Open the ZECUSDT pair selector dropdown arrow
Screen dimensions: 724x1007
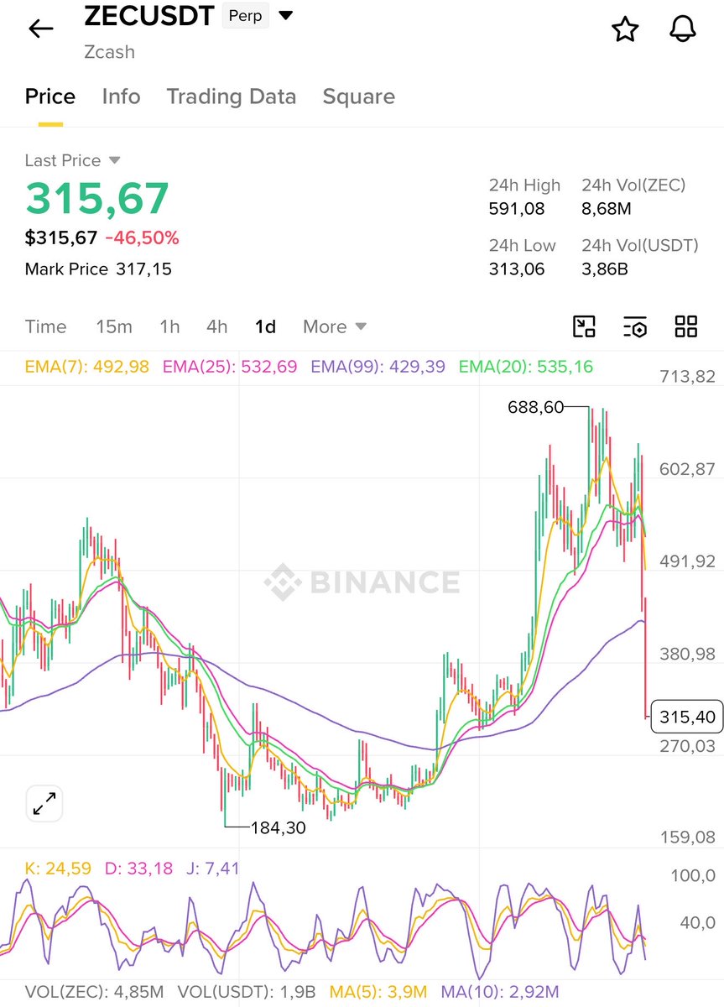coord(286,16)
